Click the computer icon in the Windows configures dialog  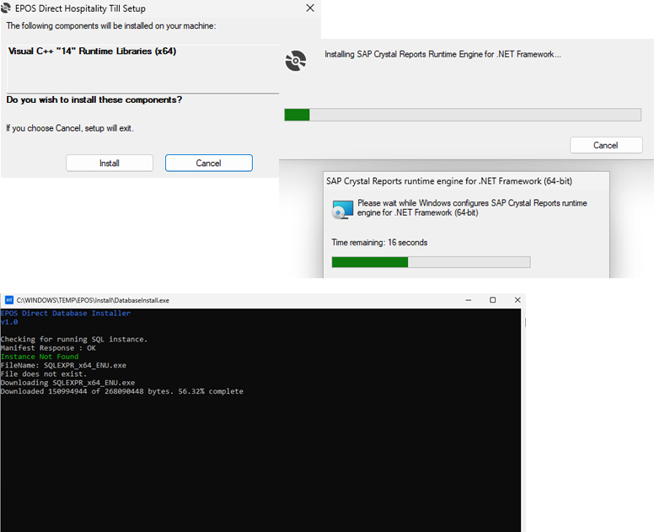click(x=342, y=210)
